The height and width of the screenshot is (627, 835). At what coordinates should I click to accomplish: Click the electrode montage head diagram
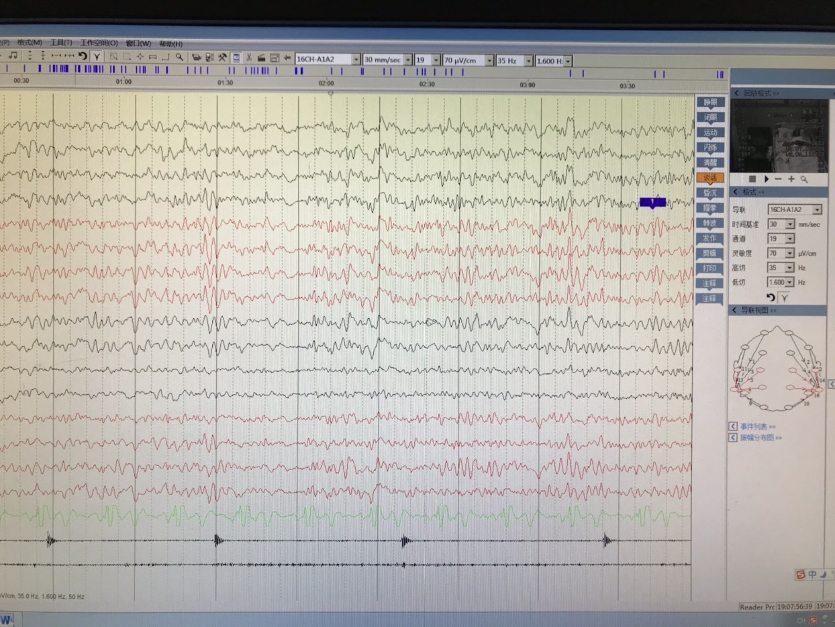click(778, 369)
